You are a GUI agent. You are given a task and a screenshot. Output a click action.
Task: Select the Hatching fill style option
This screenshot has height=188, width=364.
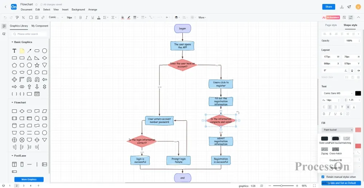click(347, 139)
